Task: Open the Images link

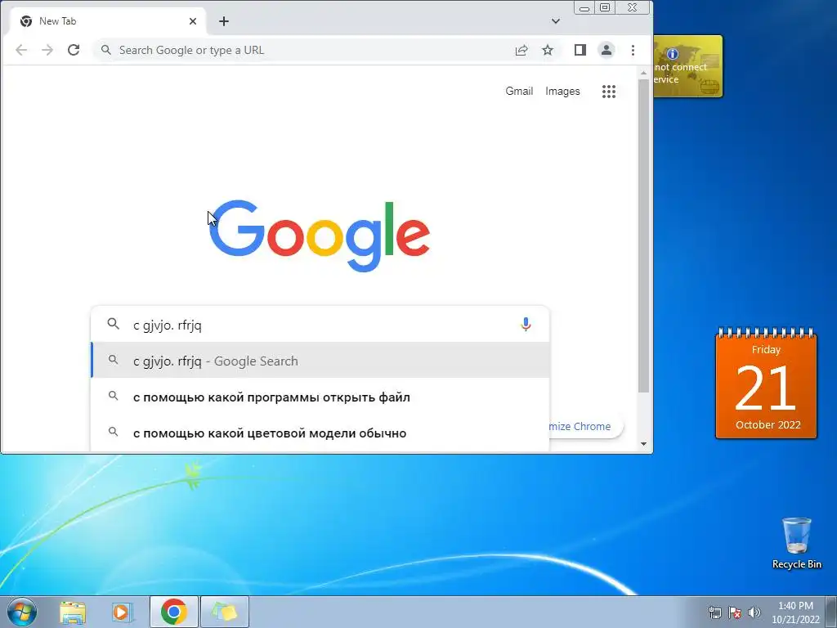Action: click(562, 92)
